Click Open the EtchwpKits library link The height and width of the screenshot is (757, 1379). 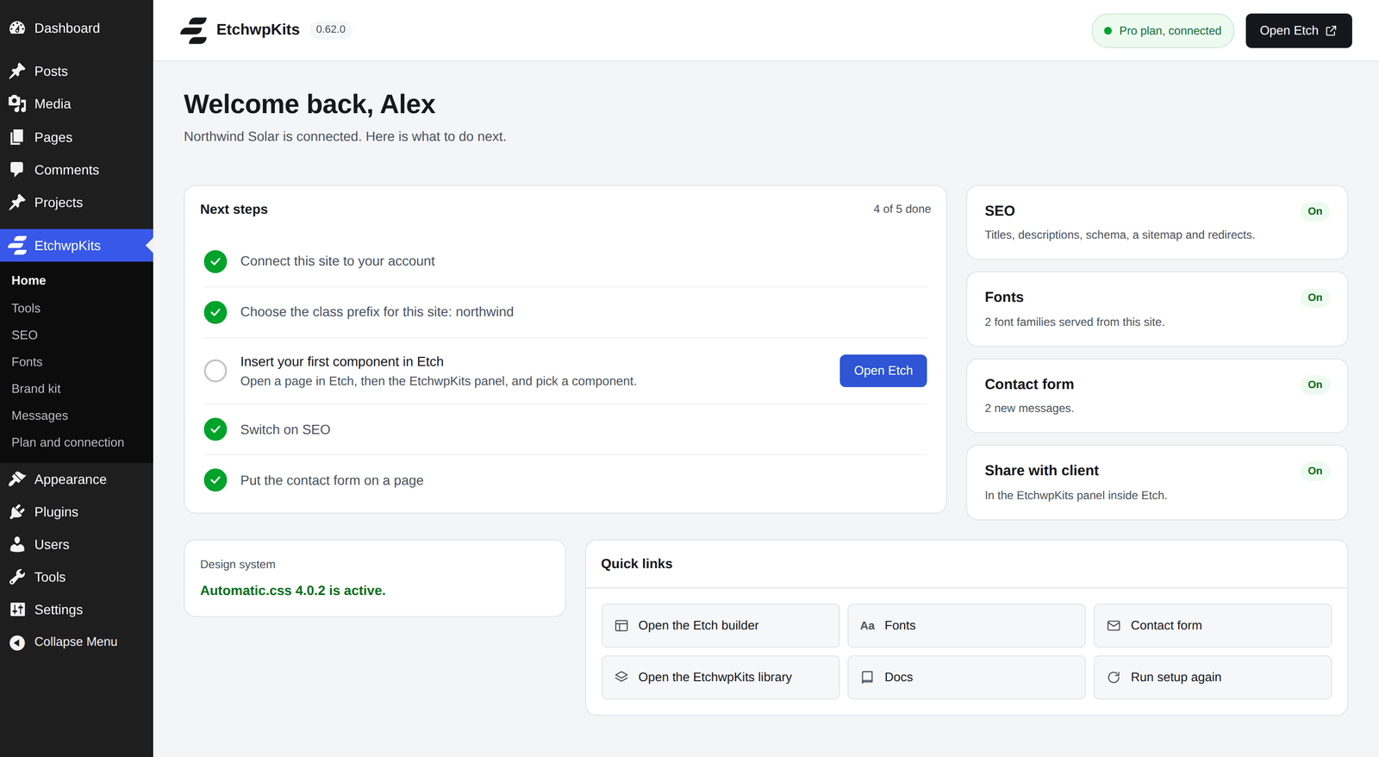point(720,678)
